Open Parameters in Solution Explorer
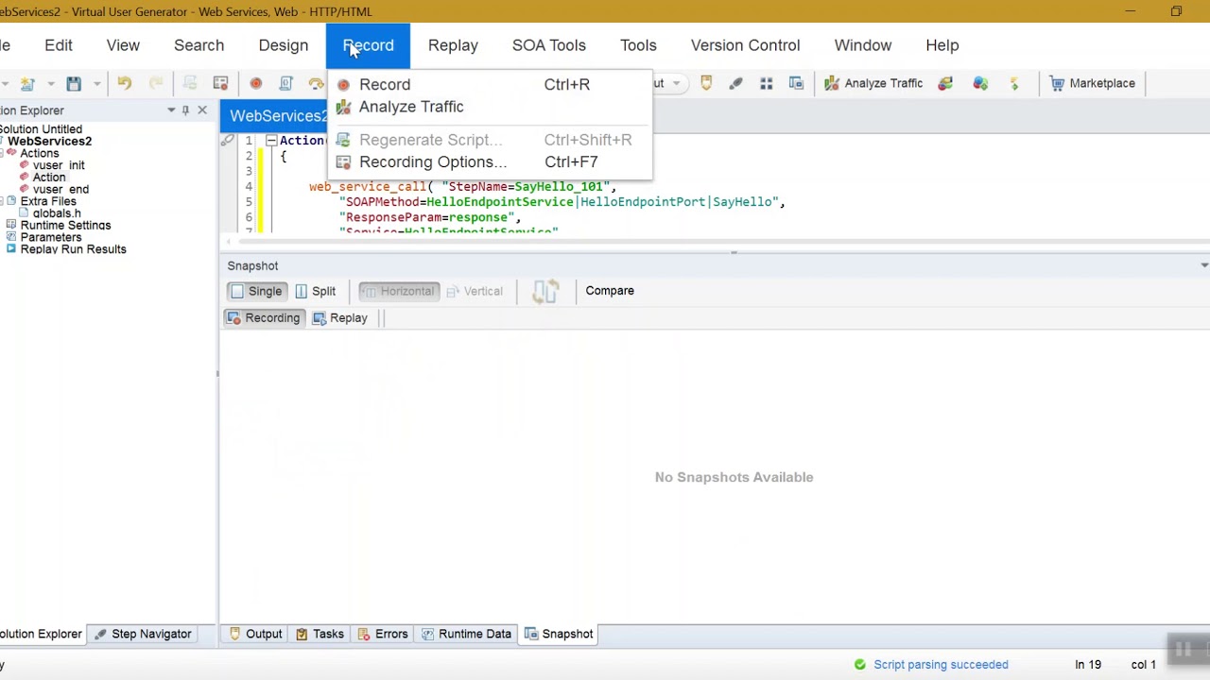The image size is (1210, 680). pyautogui.click(x=51, y=237)
